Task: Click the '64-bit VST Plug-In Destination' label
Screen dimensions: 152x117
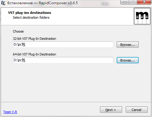Action: point(34,54)
